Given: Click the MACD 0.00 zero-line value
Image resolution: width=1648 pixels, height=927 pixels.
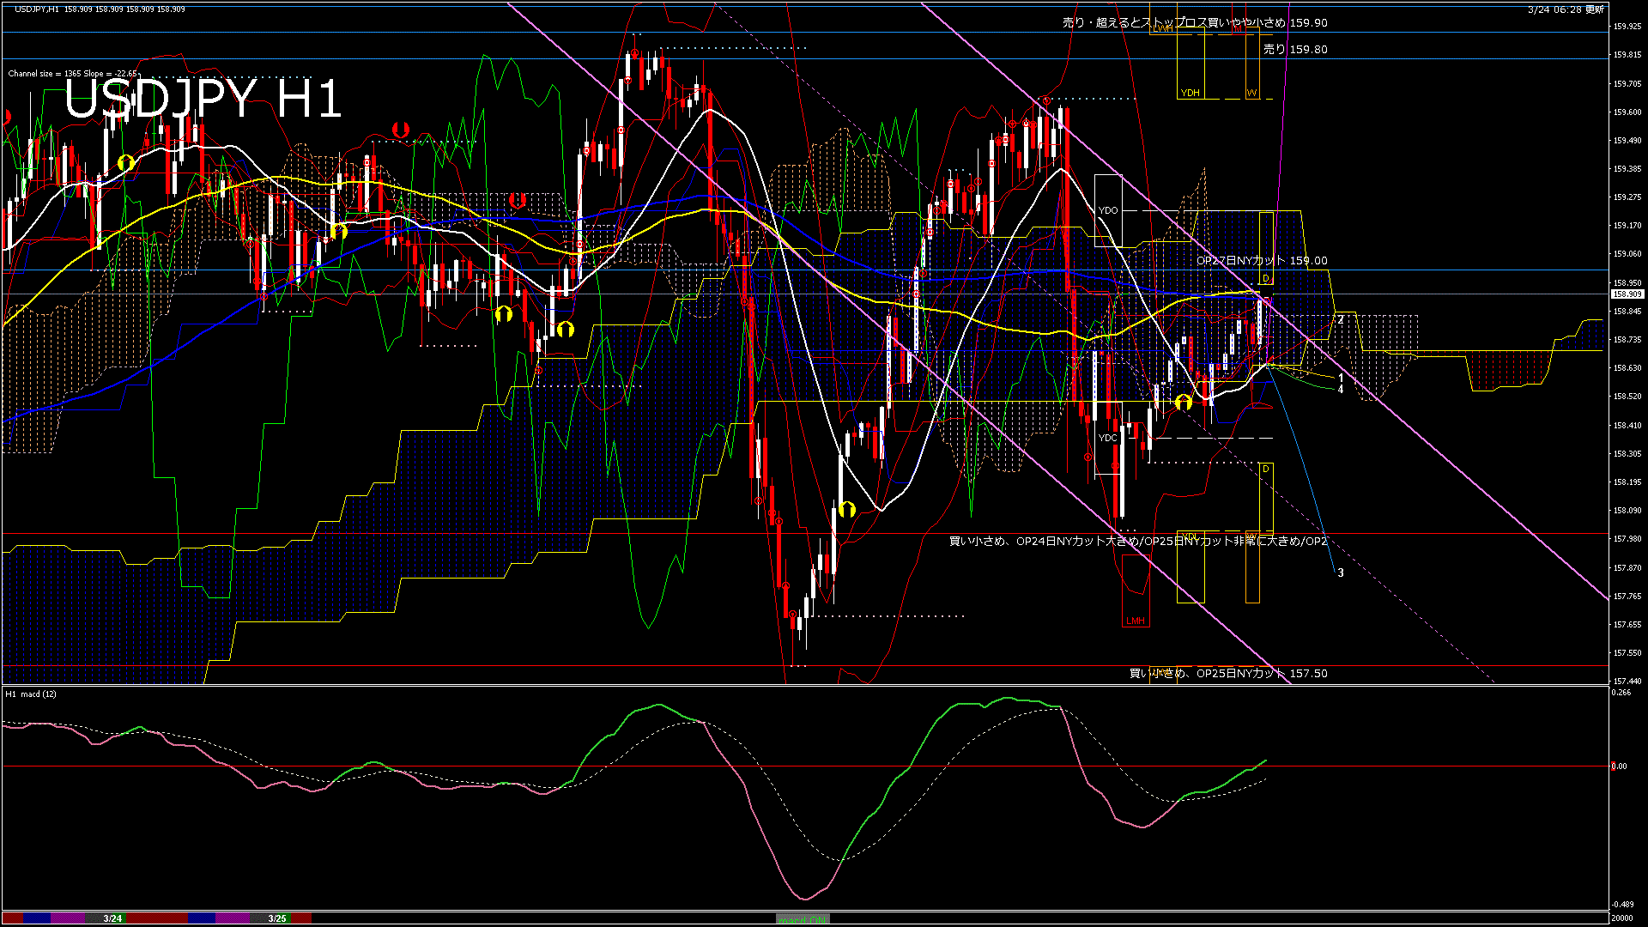Looking at the screenshot, I should pyautogui.click(x=1619, y=766).
